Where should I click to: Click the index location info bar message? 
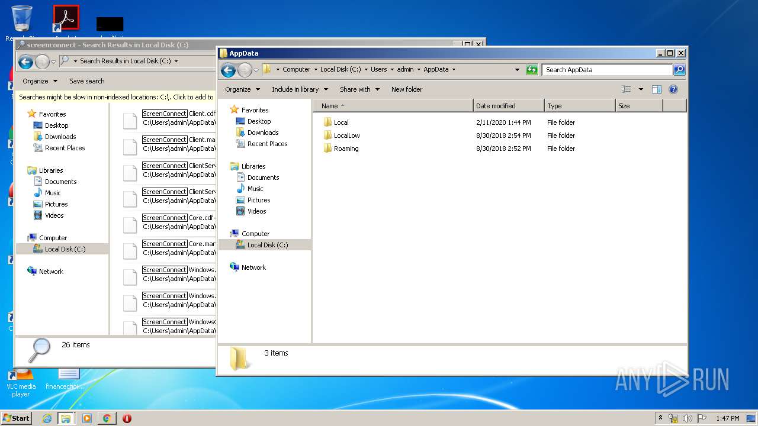(116, 97)
